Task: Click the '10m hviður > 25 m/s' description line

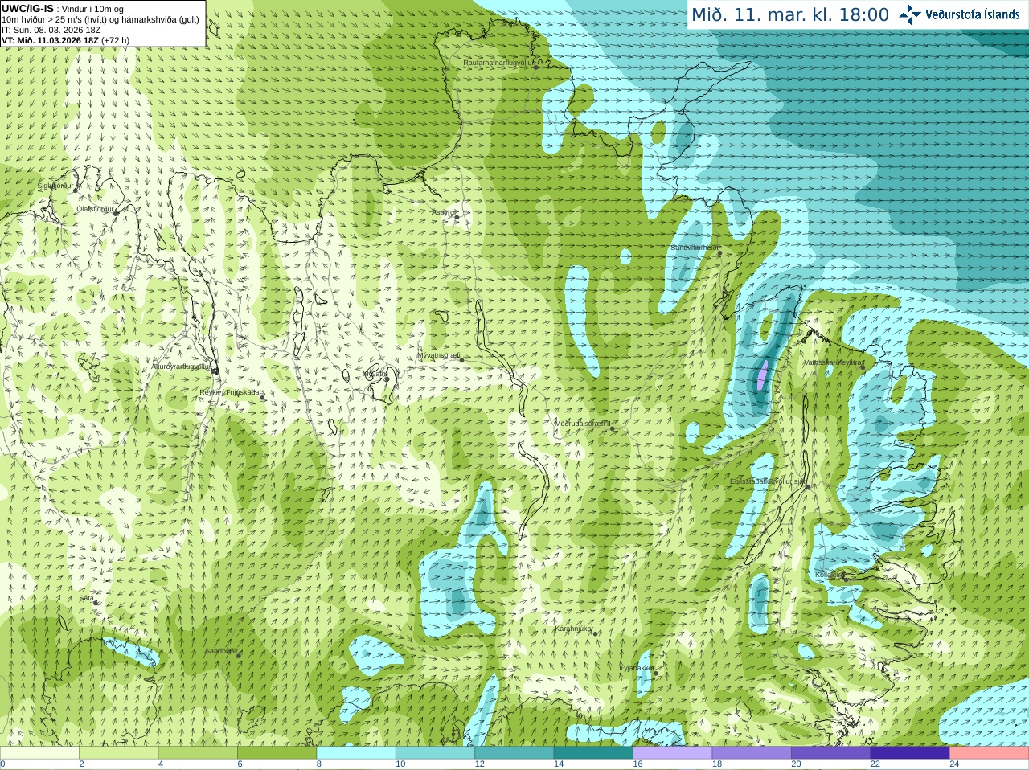Action: [x=100, y=19]
